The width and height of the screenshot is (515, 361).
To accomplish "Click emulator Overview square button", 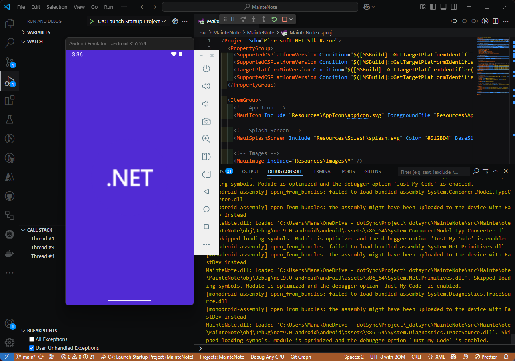I will coord(206,227).
